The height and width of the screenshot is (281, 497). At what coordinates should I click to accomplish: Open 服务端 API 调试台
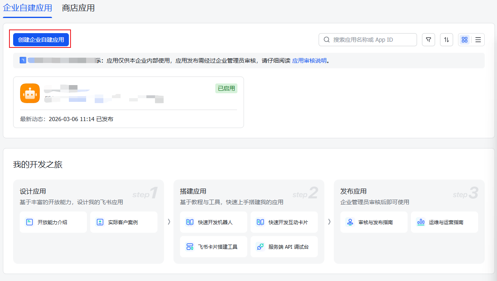[x=284, y=247]
